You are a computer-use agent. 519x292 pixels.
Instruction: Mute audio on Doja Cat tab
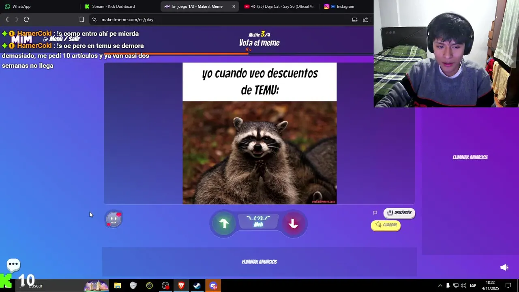(x=253, y=6)
